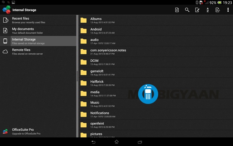
Task: Tap the picture notification icon in status bar
Action: tap(13, 3)
